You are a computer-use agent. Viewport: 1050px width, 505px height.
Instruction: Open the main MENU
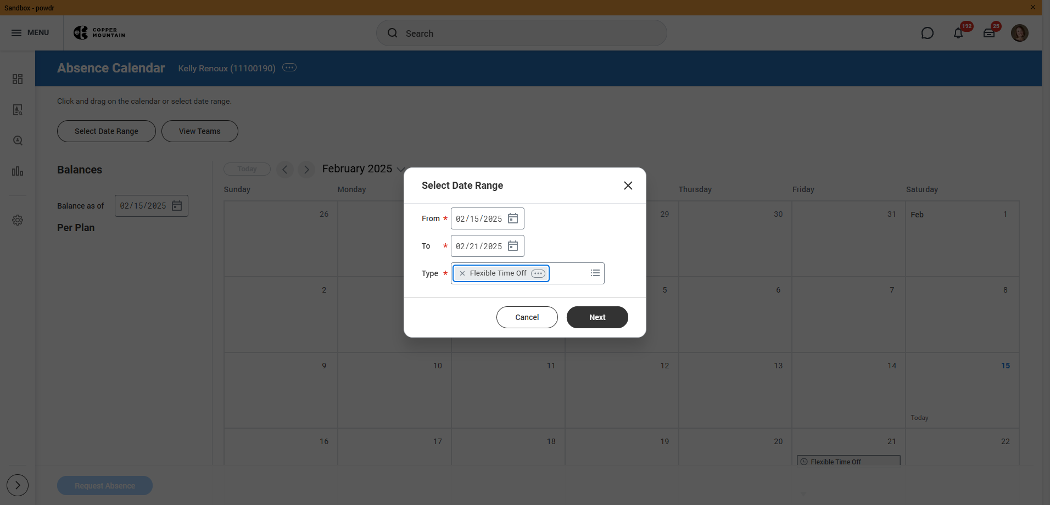coord(30,33)
